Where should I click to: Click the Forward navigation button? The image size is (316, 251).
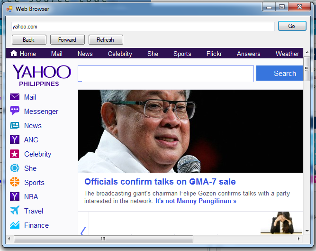pos(67,39)
